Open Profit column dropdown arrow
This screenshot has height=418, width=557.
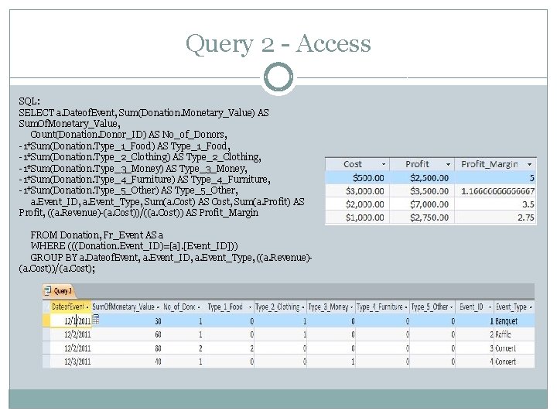coord(448,164)
